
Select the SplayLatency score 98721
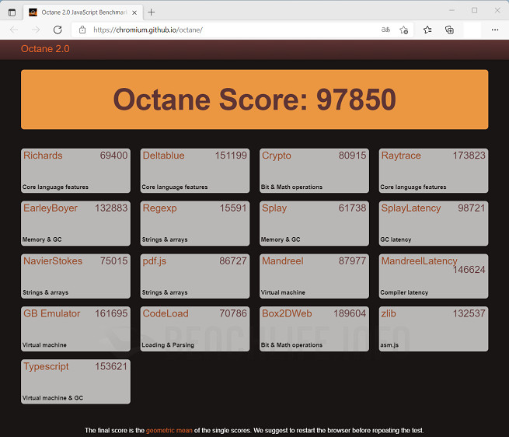tap(472, 208)
